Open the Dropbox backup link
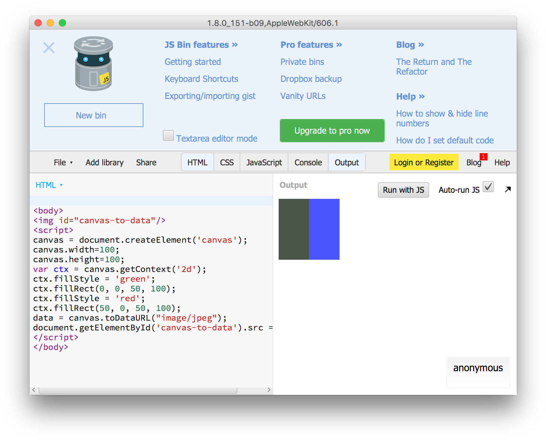The height and width of the screenshot is (440, 546). 311,79
